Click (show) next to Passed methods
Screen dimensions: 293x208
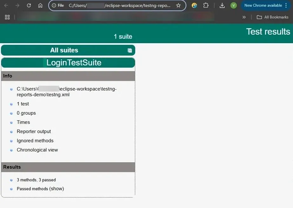point(57,189)
